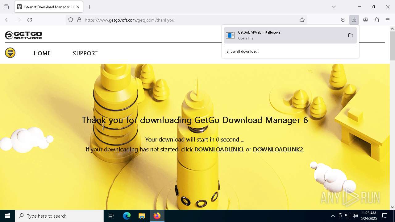Click the scrollbar down arrow
This screenshot has height=222, width=395.
tap(392, 207)
